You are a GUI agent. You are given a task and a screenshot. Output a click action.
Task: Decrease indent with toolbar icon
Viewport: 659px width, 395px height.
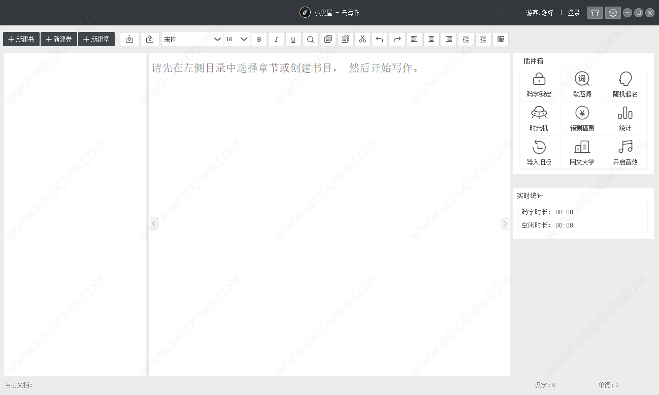pyautogui.click(x=483, y=39)
